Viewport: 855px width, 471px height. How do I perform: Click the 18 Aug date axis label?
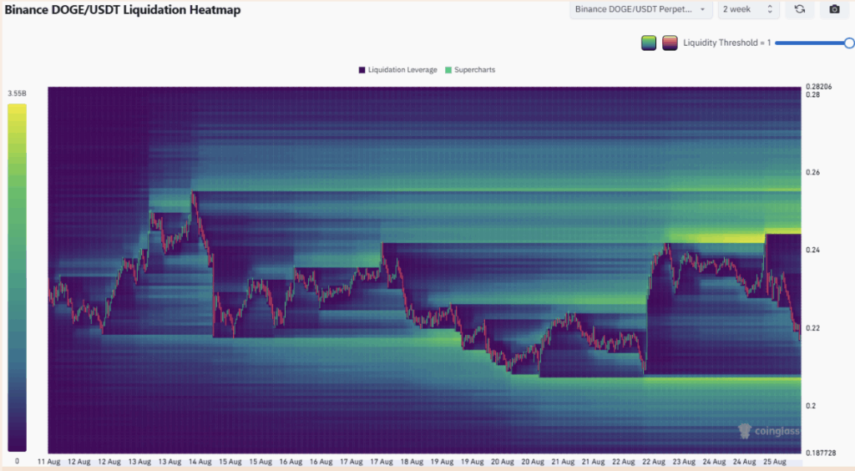coord(412,462)
